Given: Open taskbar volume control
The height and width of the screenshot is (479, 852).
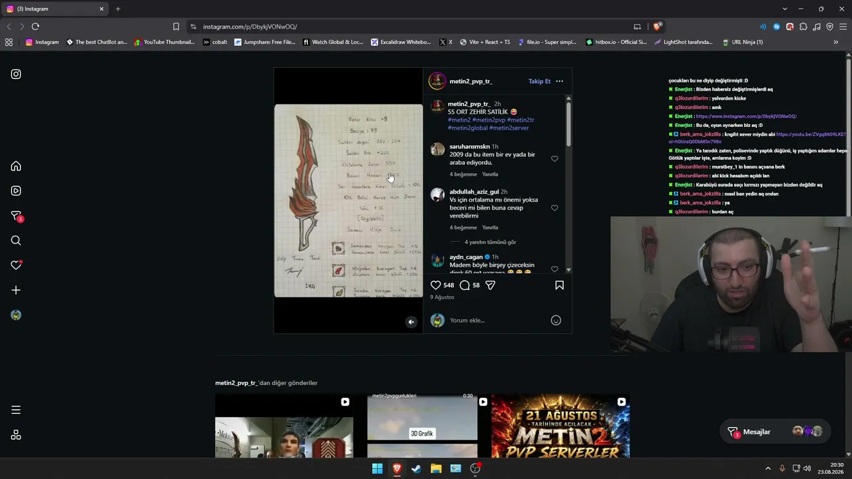Looking at the screenshot, I should click(807, 468).
